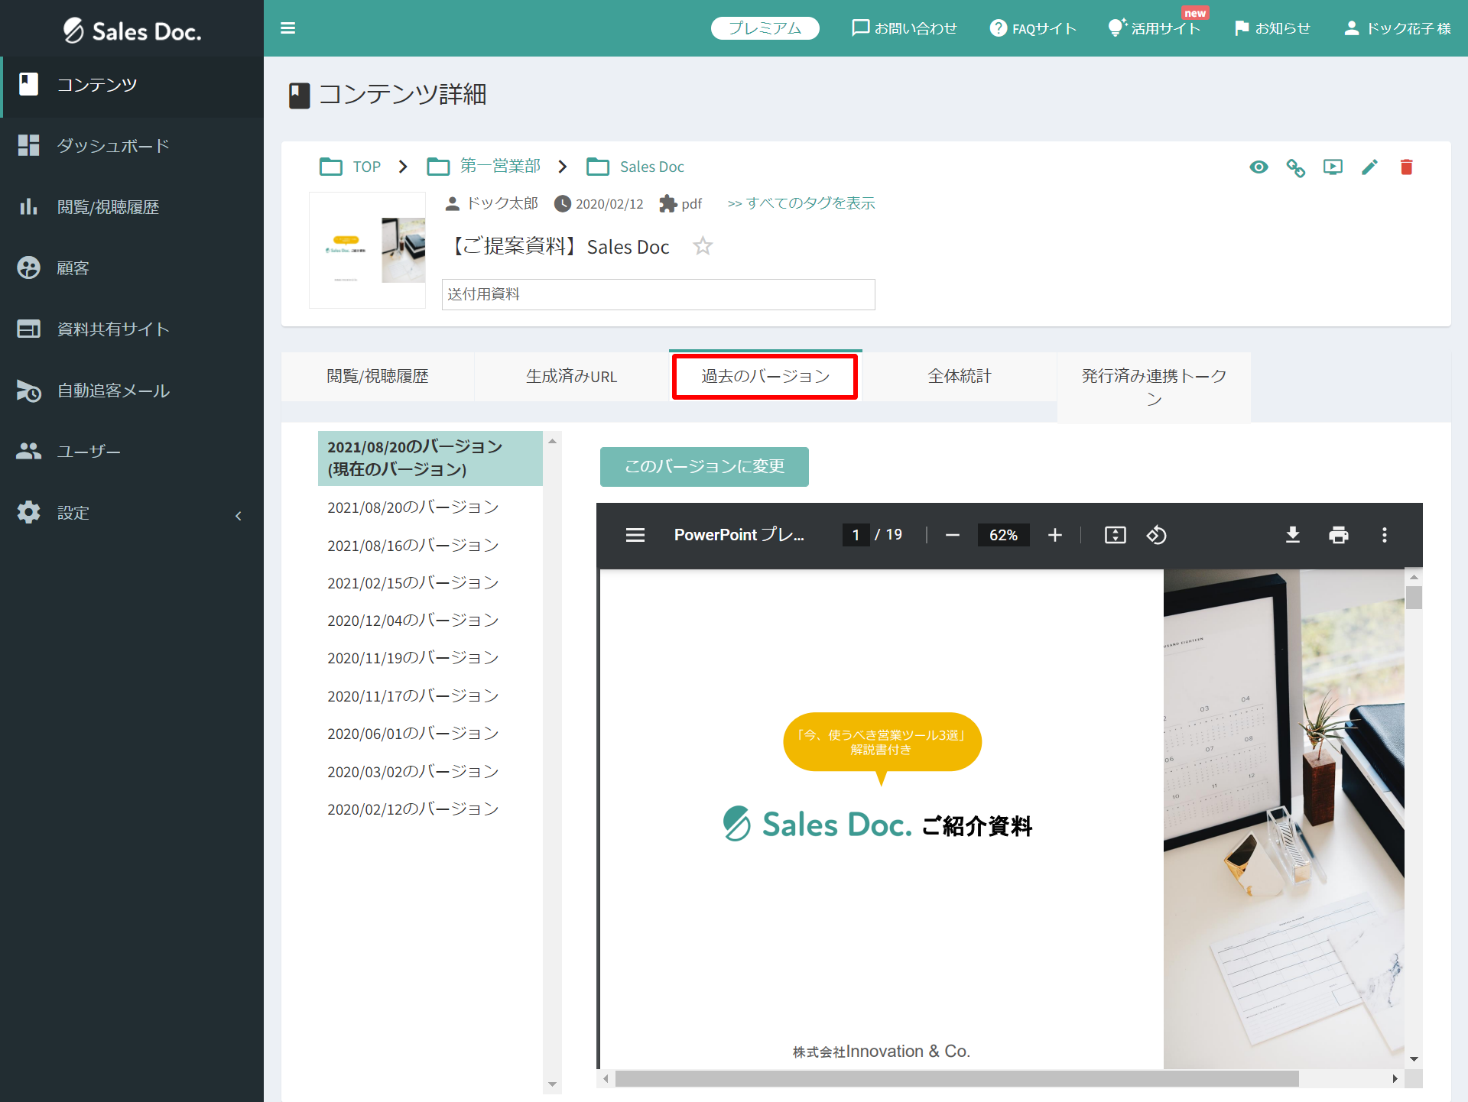Print the document from the PDF viewer
The height and width of the screenshot is (1102, 1468).
point(1339,535)
